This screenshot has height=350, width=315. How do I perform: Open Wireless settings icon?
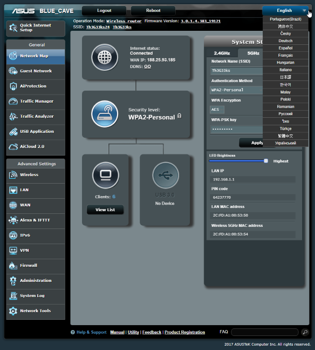(13, 175)
